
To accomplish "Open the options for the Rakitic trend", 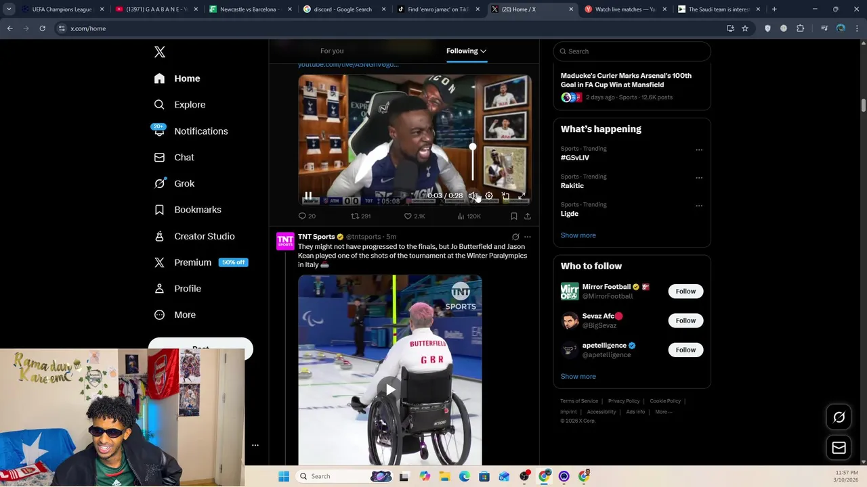I will pos(699,178).
